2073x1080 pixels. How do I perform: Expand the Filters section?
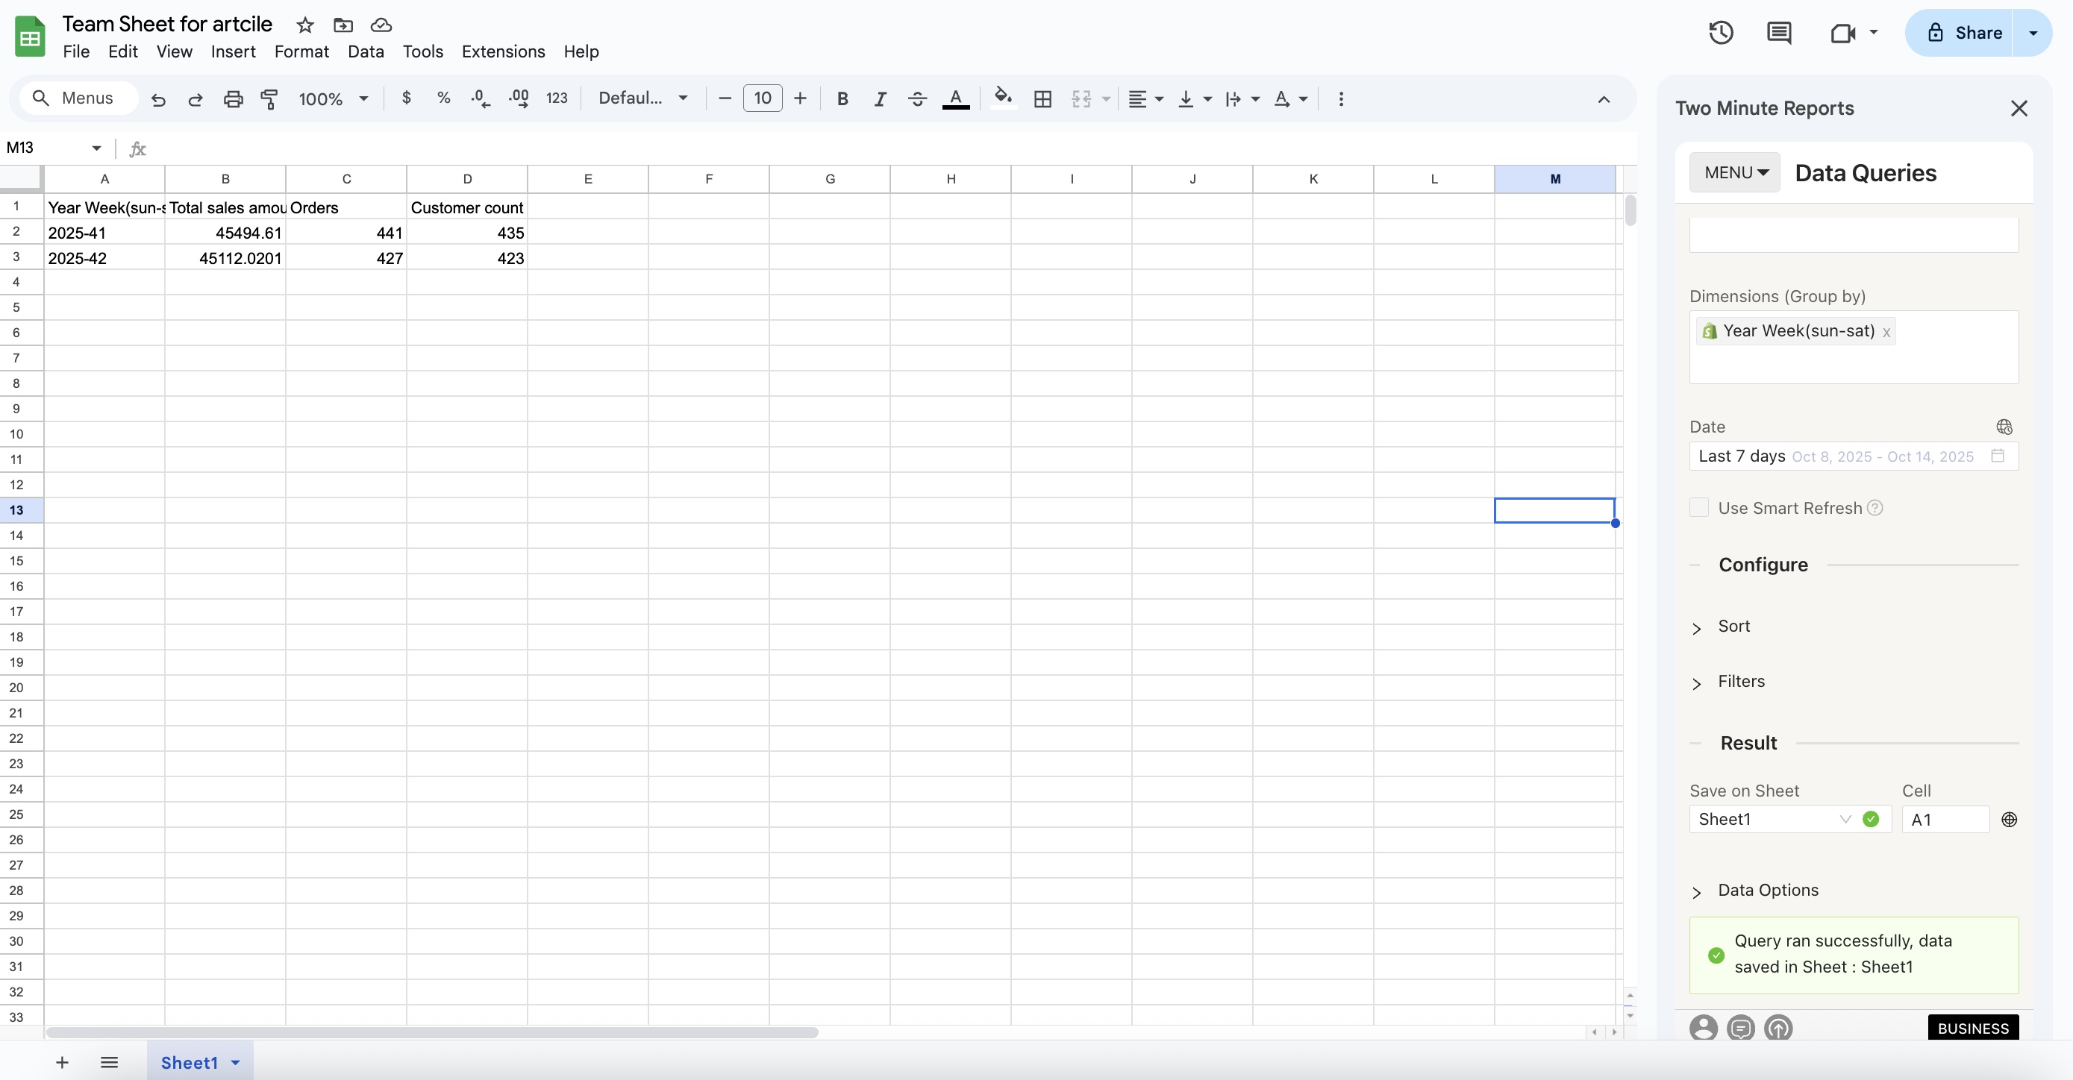point(1741,681)
